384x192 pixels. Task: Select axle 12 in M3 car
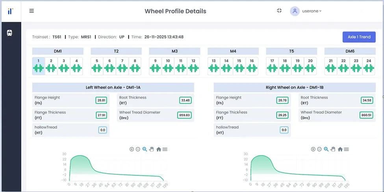click(193, 66)
